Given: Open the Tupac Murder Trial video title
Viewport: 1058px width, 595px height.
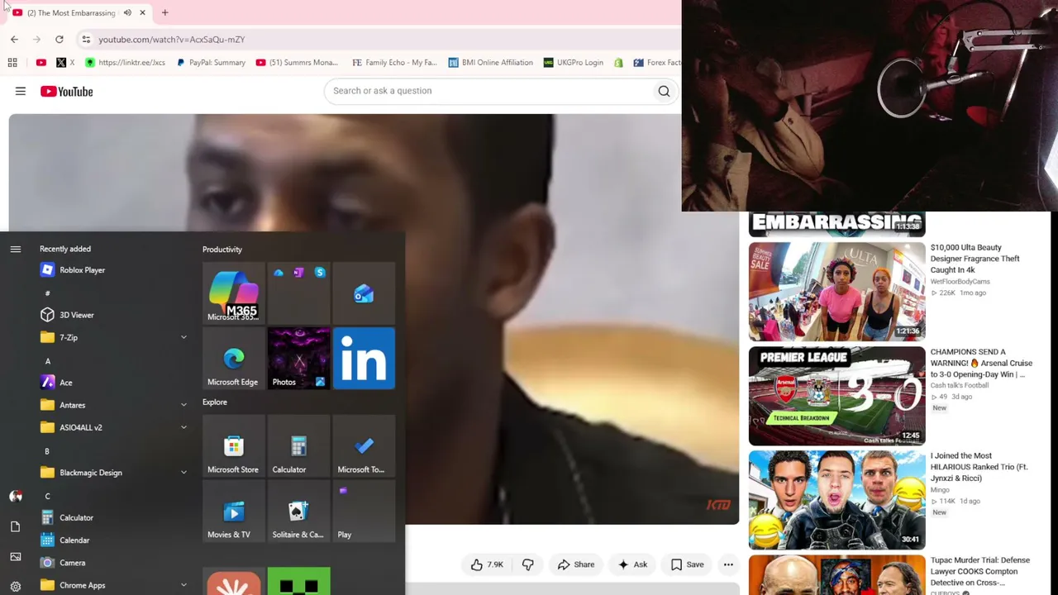Looking at the screenshot, I should (980, 571).
